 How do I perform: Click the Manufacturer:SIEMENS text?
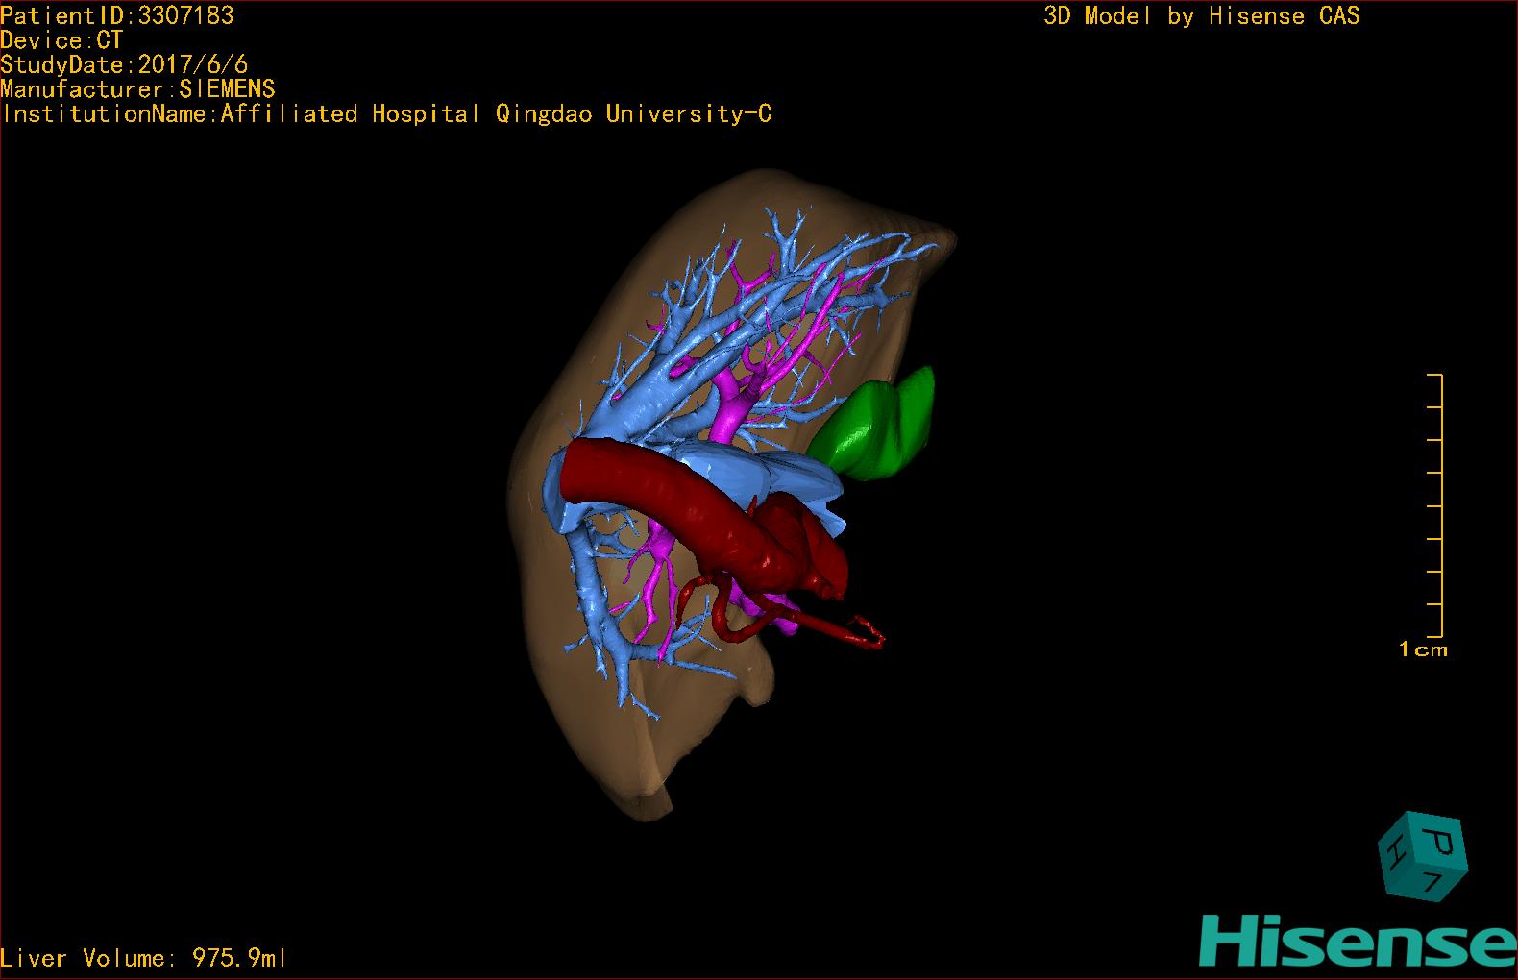click(x=137, y=89)
